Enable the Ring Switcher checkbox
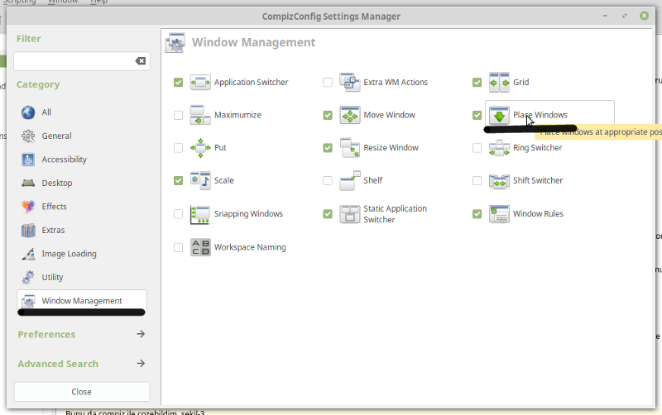 point(477,148)
